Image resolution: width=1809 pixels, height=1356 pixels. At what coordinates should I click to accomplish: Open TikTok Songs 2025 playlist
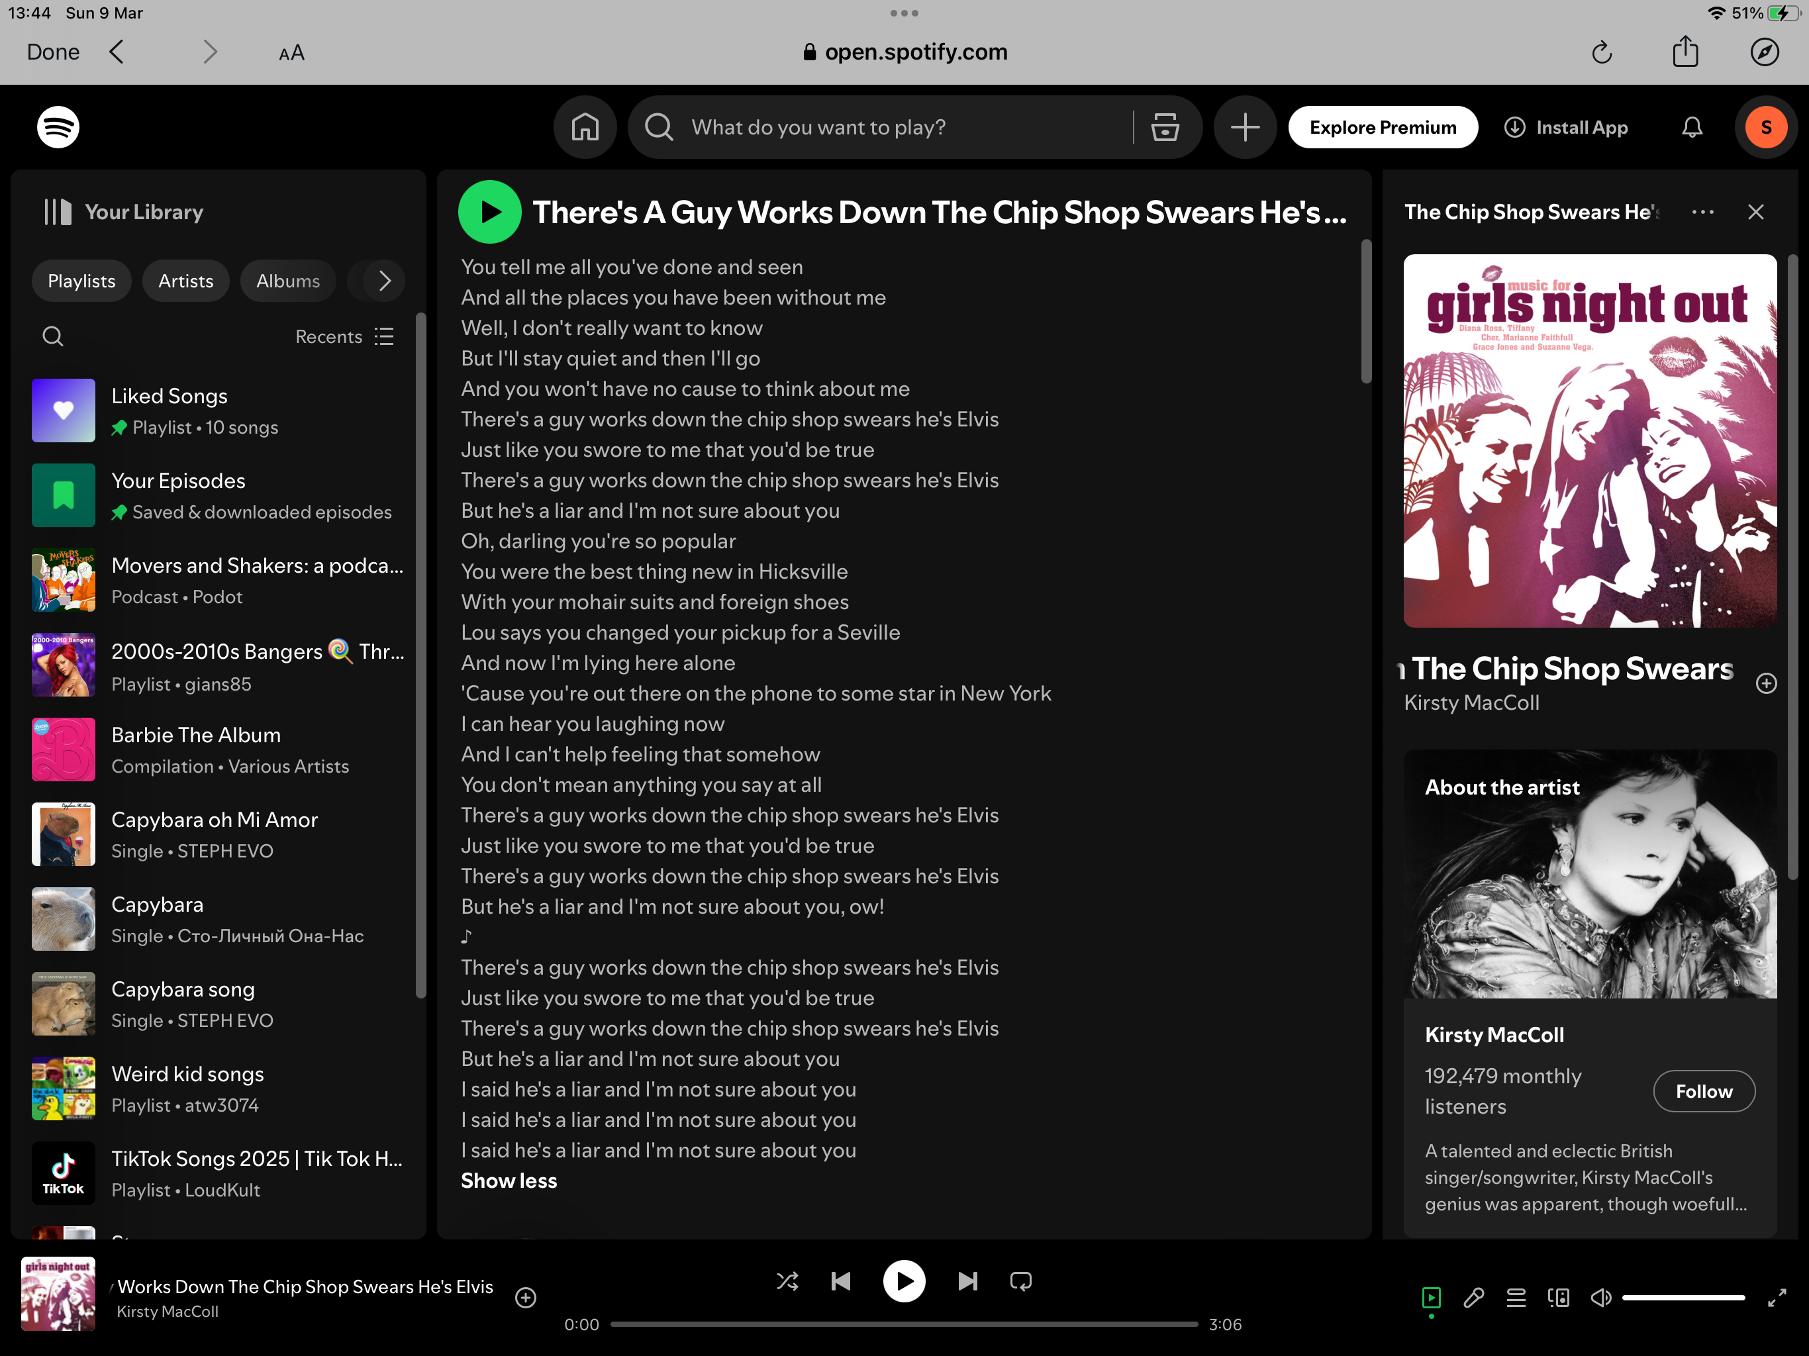[x=219, y=1174]
